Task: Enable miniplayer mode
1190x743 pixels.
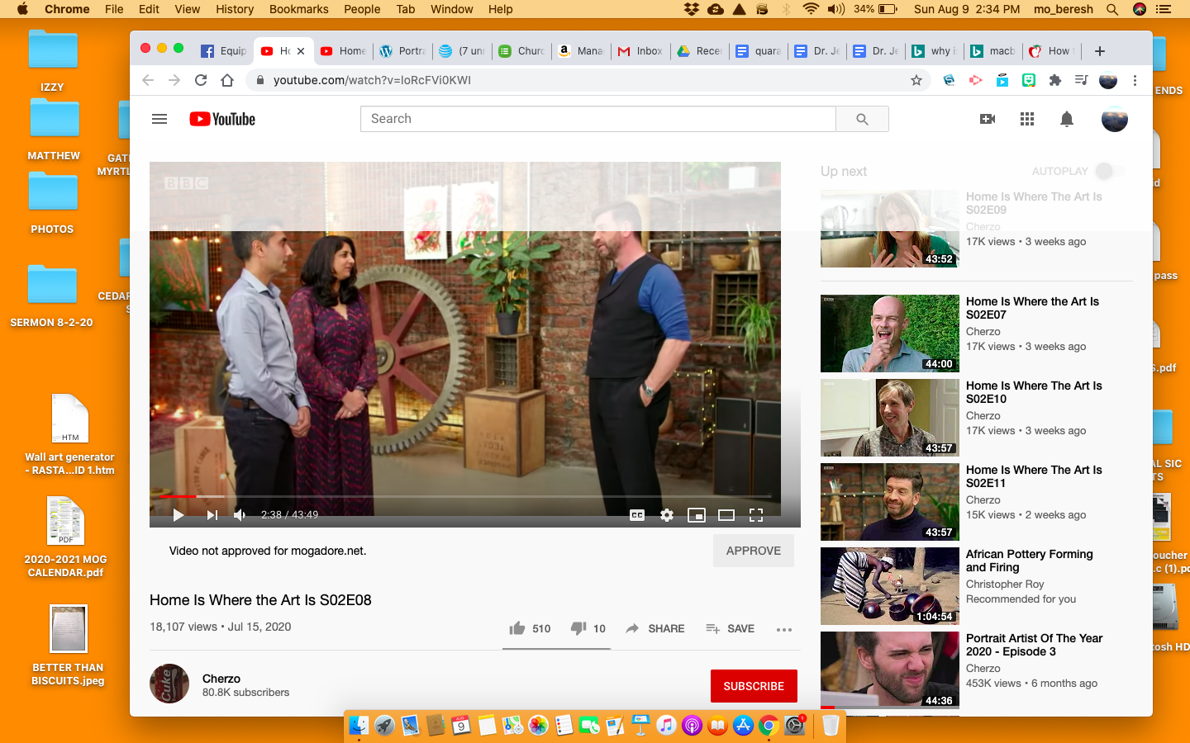Action: pyautogui.click(x=697, y=515)
